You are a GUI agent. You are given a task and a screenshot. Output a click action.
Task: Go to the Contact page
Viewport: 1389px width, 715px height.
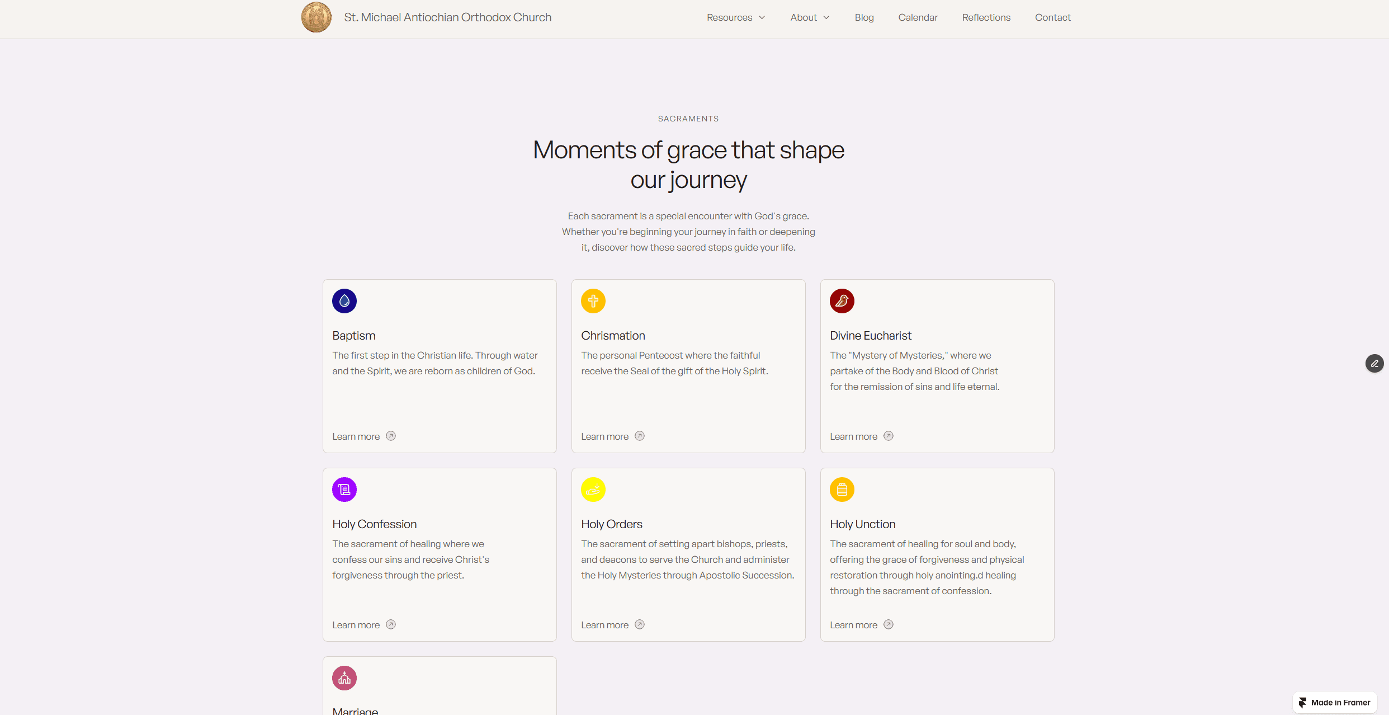point(1052,17)
